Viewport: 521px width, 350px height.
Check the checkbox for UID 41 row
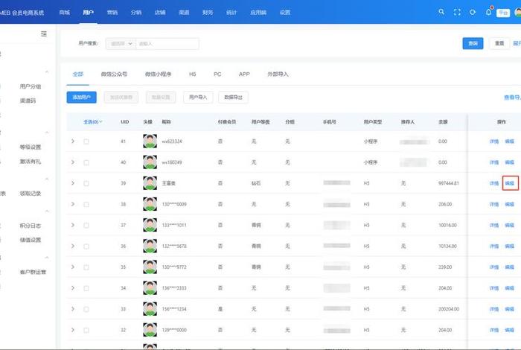tap(86, 141)
